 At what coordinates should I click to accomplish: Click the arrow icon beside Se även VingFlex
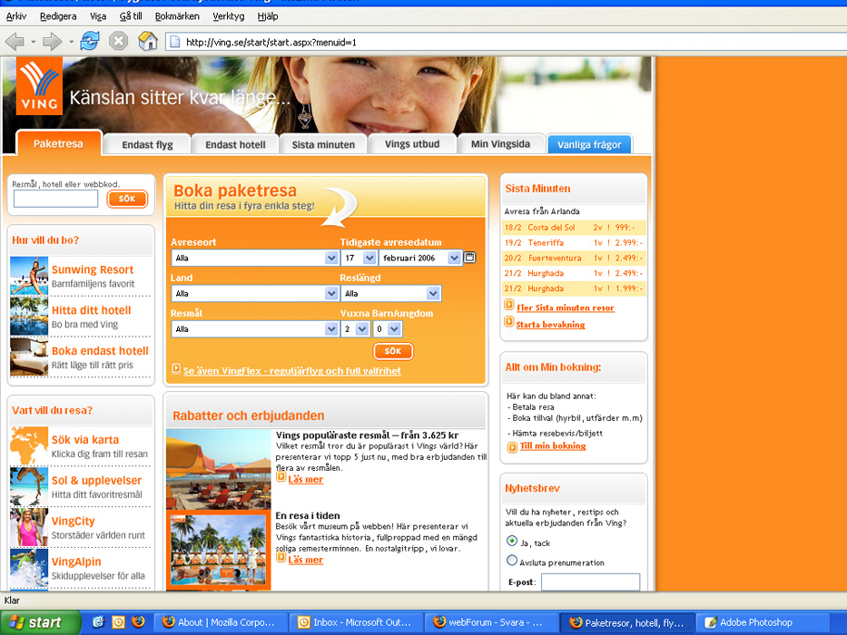[x=176, y=368]
